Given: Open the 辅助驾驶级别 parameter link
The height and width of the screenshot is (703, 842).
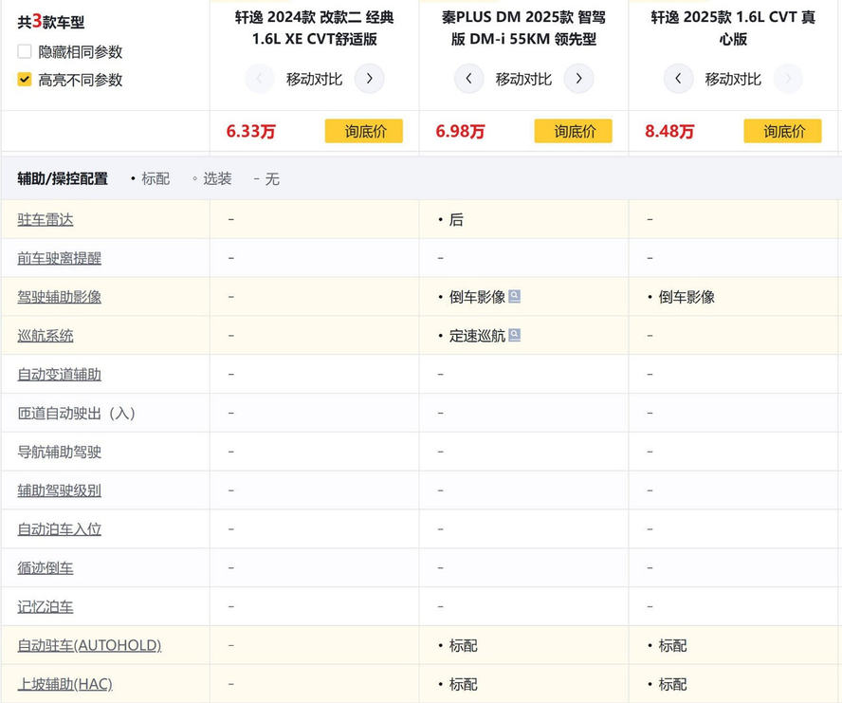Looking at the screenshot, I should click(x=59, y=490).
